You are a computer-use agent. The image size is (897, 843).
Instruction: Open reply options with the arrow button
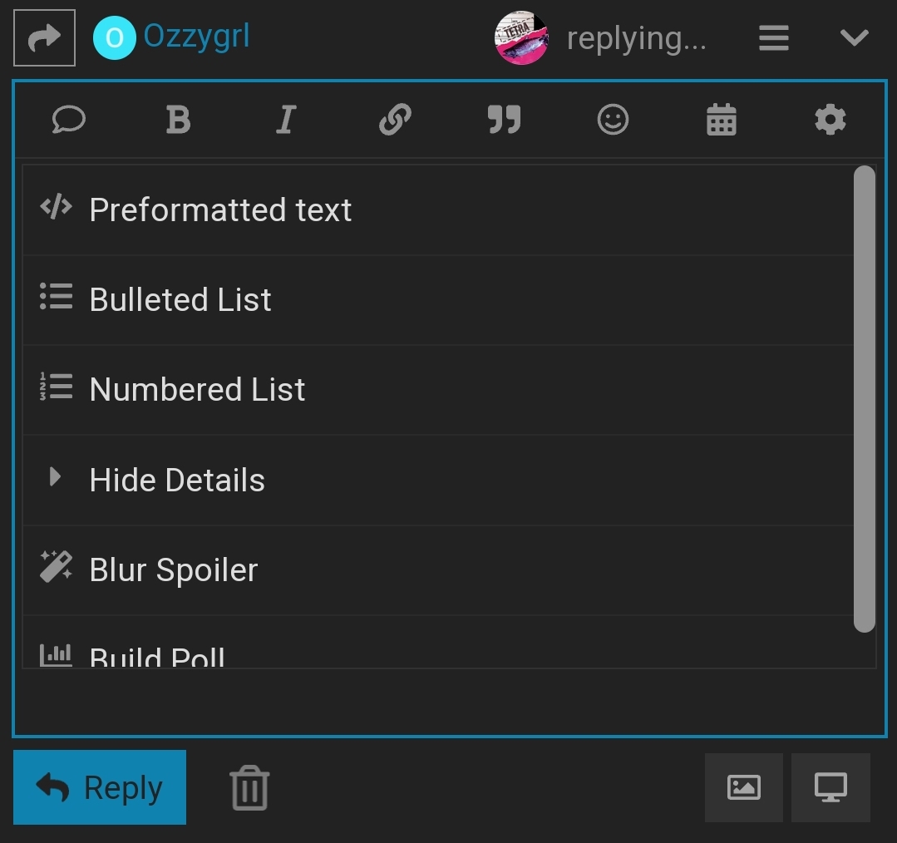coord(44,38)
